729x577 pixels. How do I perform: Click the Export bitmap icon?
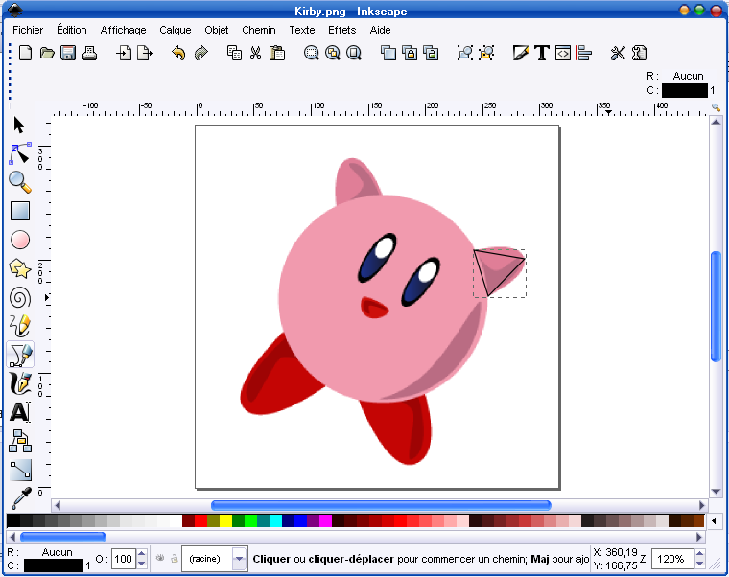pos(145,53)
